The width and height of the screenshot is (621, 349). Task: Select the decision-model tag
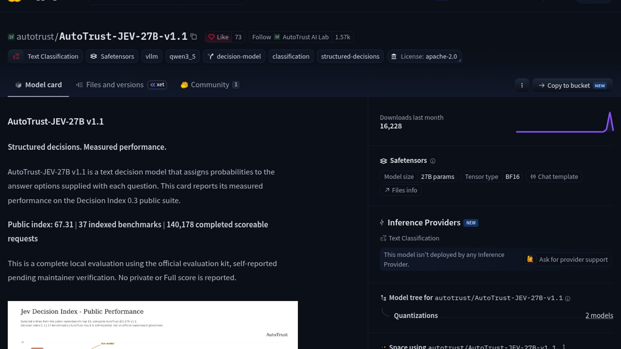click(234, 56)
